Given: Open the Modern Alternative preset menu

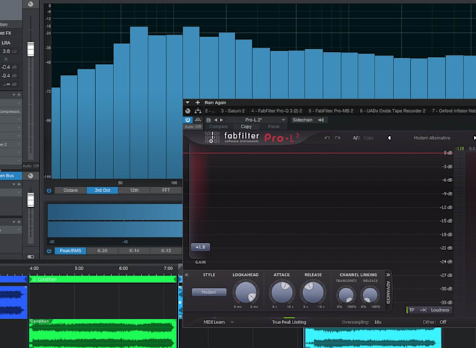Looking at the screenshot, I should click(432, 138).
